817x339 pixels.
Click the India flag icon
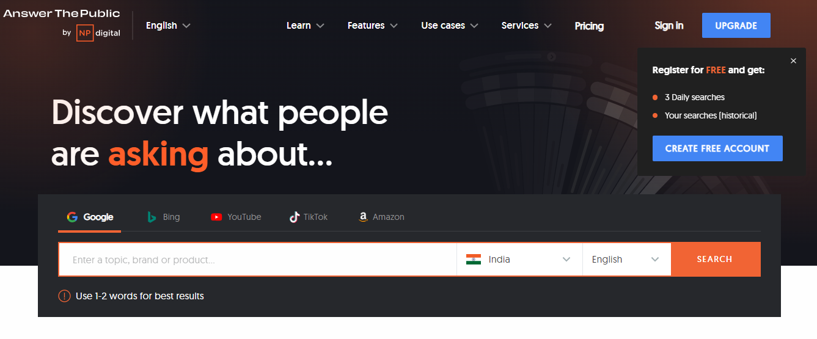pyautogui.click(x=474, y=260)
